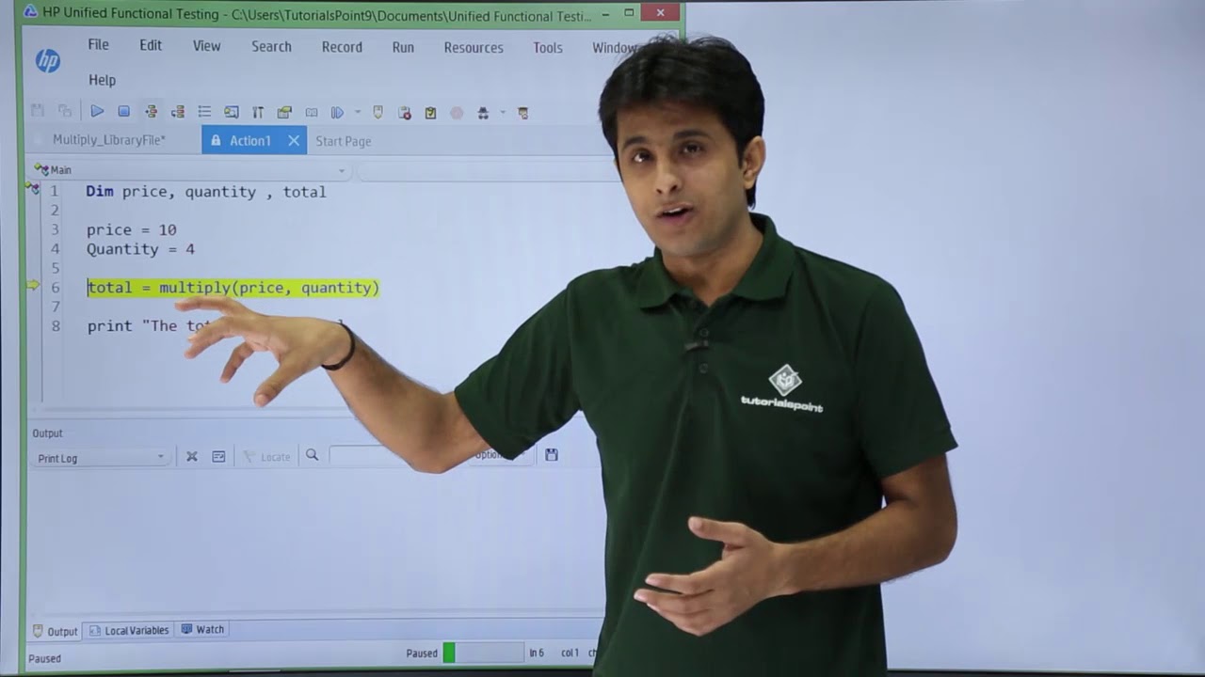This screenshot has width=1205, height=677.
Task: Click the 'ln 6' status bar indicator
Action: coord(537,653)
